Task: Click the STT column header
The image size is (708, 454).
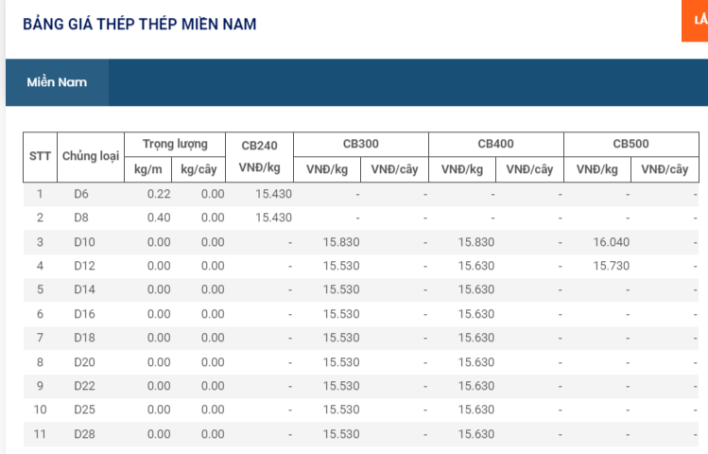Action: 40,156
